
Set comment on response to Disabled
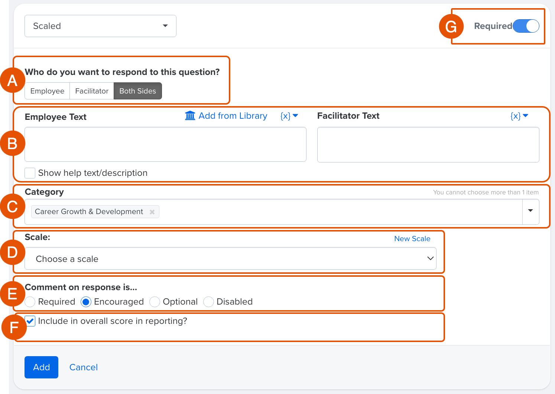pyautogui.click(x=208, y=302)
